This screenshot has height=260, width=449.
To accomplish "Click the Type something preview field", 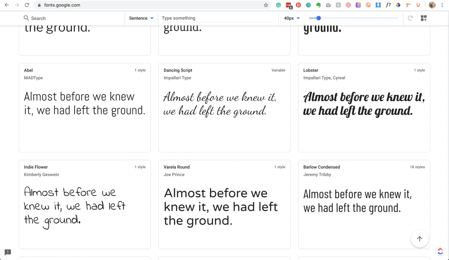I will pos(217,18).
